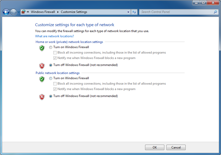Click the green shield for Home network firewall on

[x=42, y=48]
